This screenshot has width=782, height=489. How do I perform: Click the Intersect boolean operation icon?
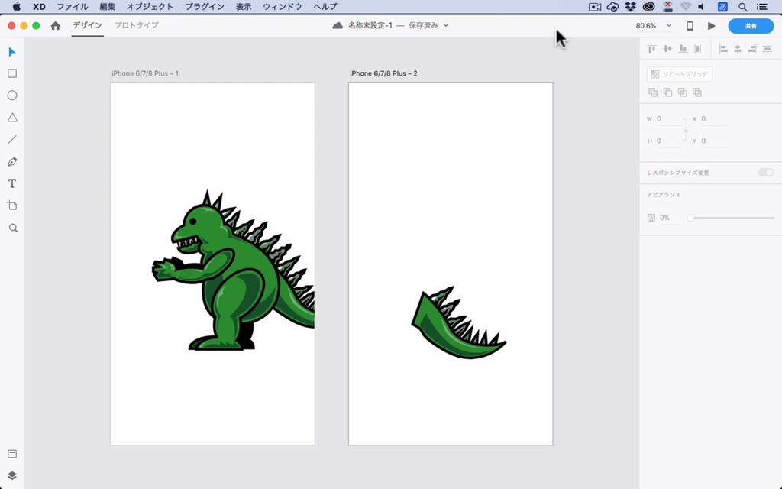tap(682, 92)
